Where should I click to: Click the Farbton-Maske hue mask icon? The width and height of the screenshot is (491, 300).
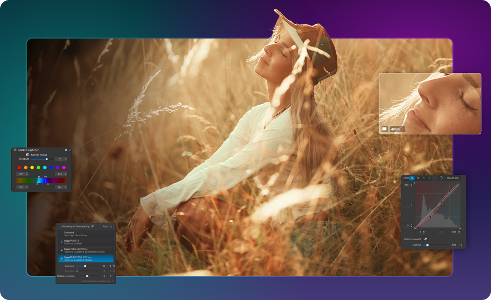[x=28, y=155]
